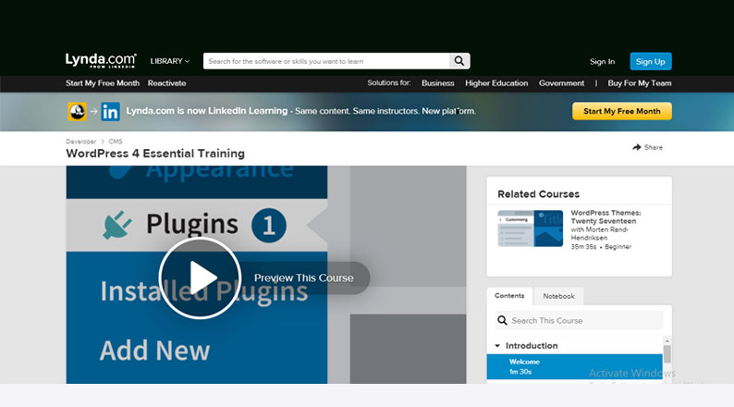This screenshot has width=734, height=407.
Task: Switch to the Notebook tab
Action: tap(558, 296)
